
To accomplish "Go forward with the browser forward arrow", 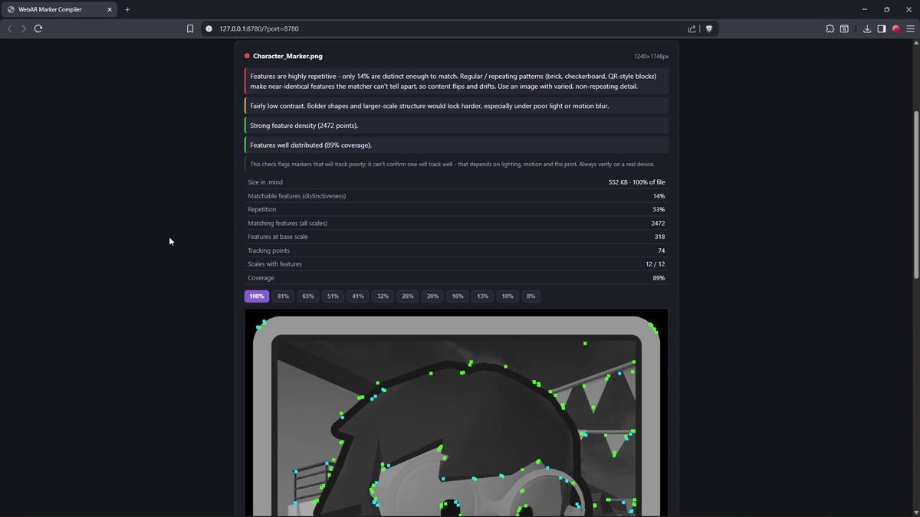I will [24, 28].
